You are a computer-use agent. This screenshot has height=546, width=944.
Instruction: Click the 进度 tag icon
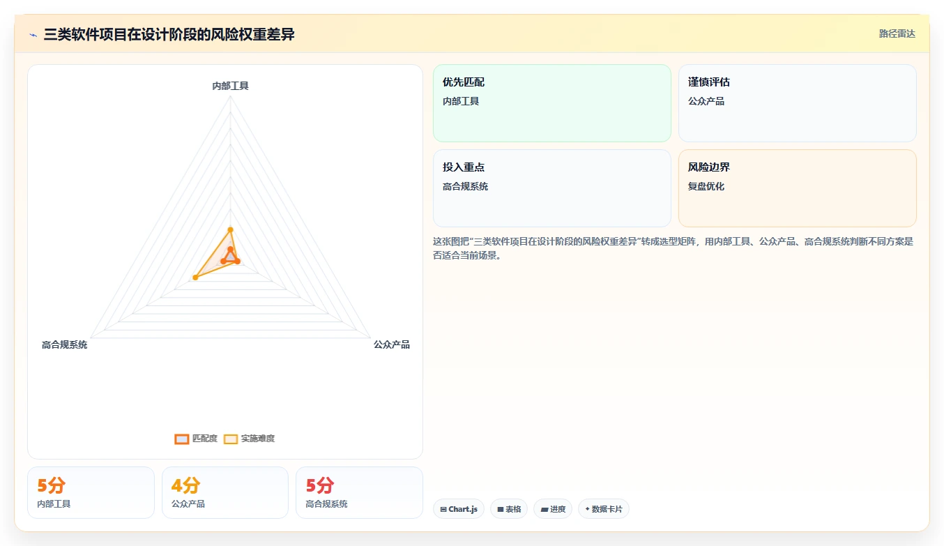point(544,510)
